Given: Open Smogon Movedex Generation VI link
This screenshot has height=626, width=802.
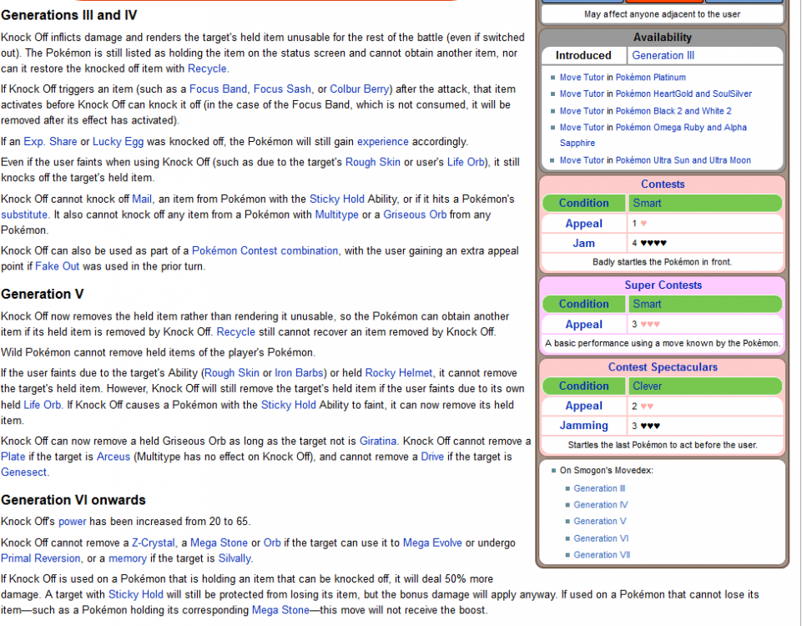Looking at the screenshot, I should 601,538.
